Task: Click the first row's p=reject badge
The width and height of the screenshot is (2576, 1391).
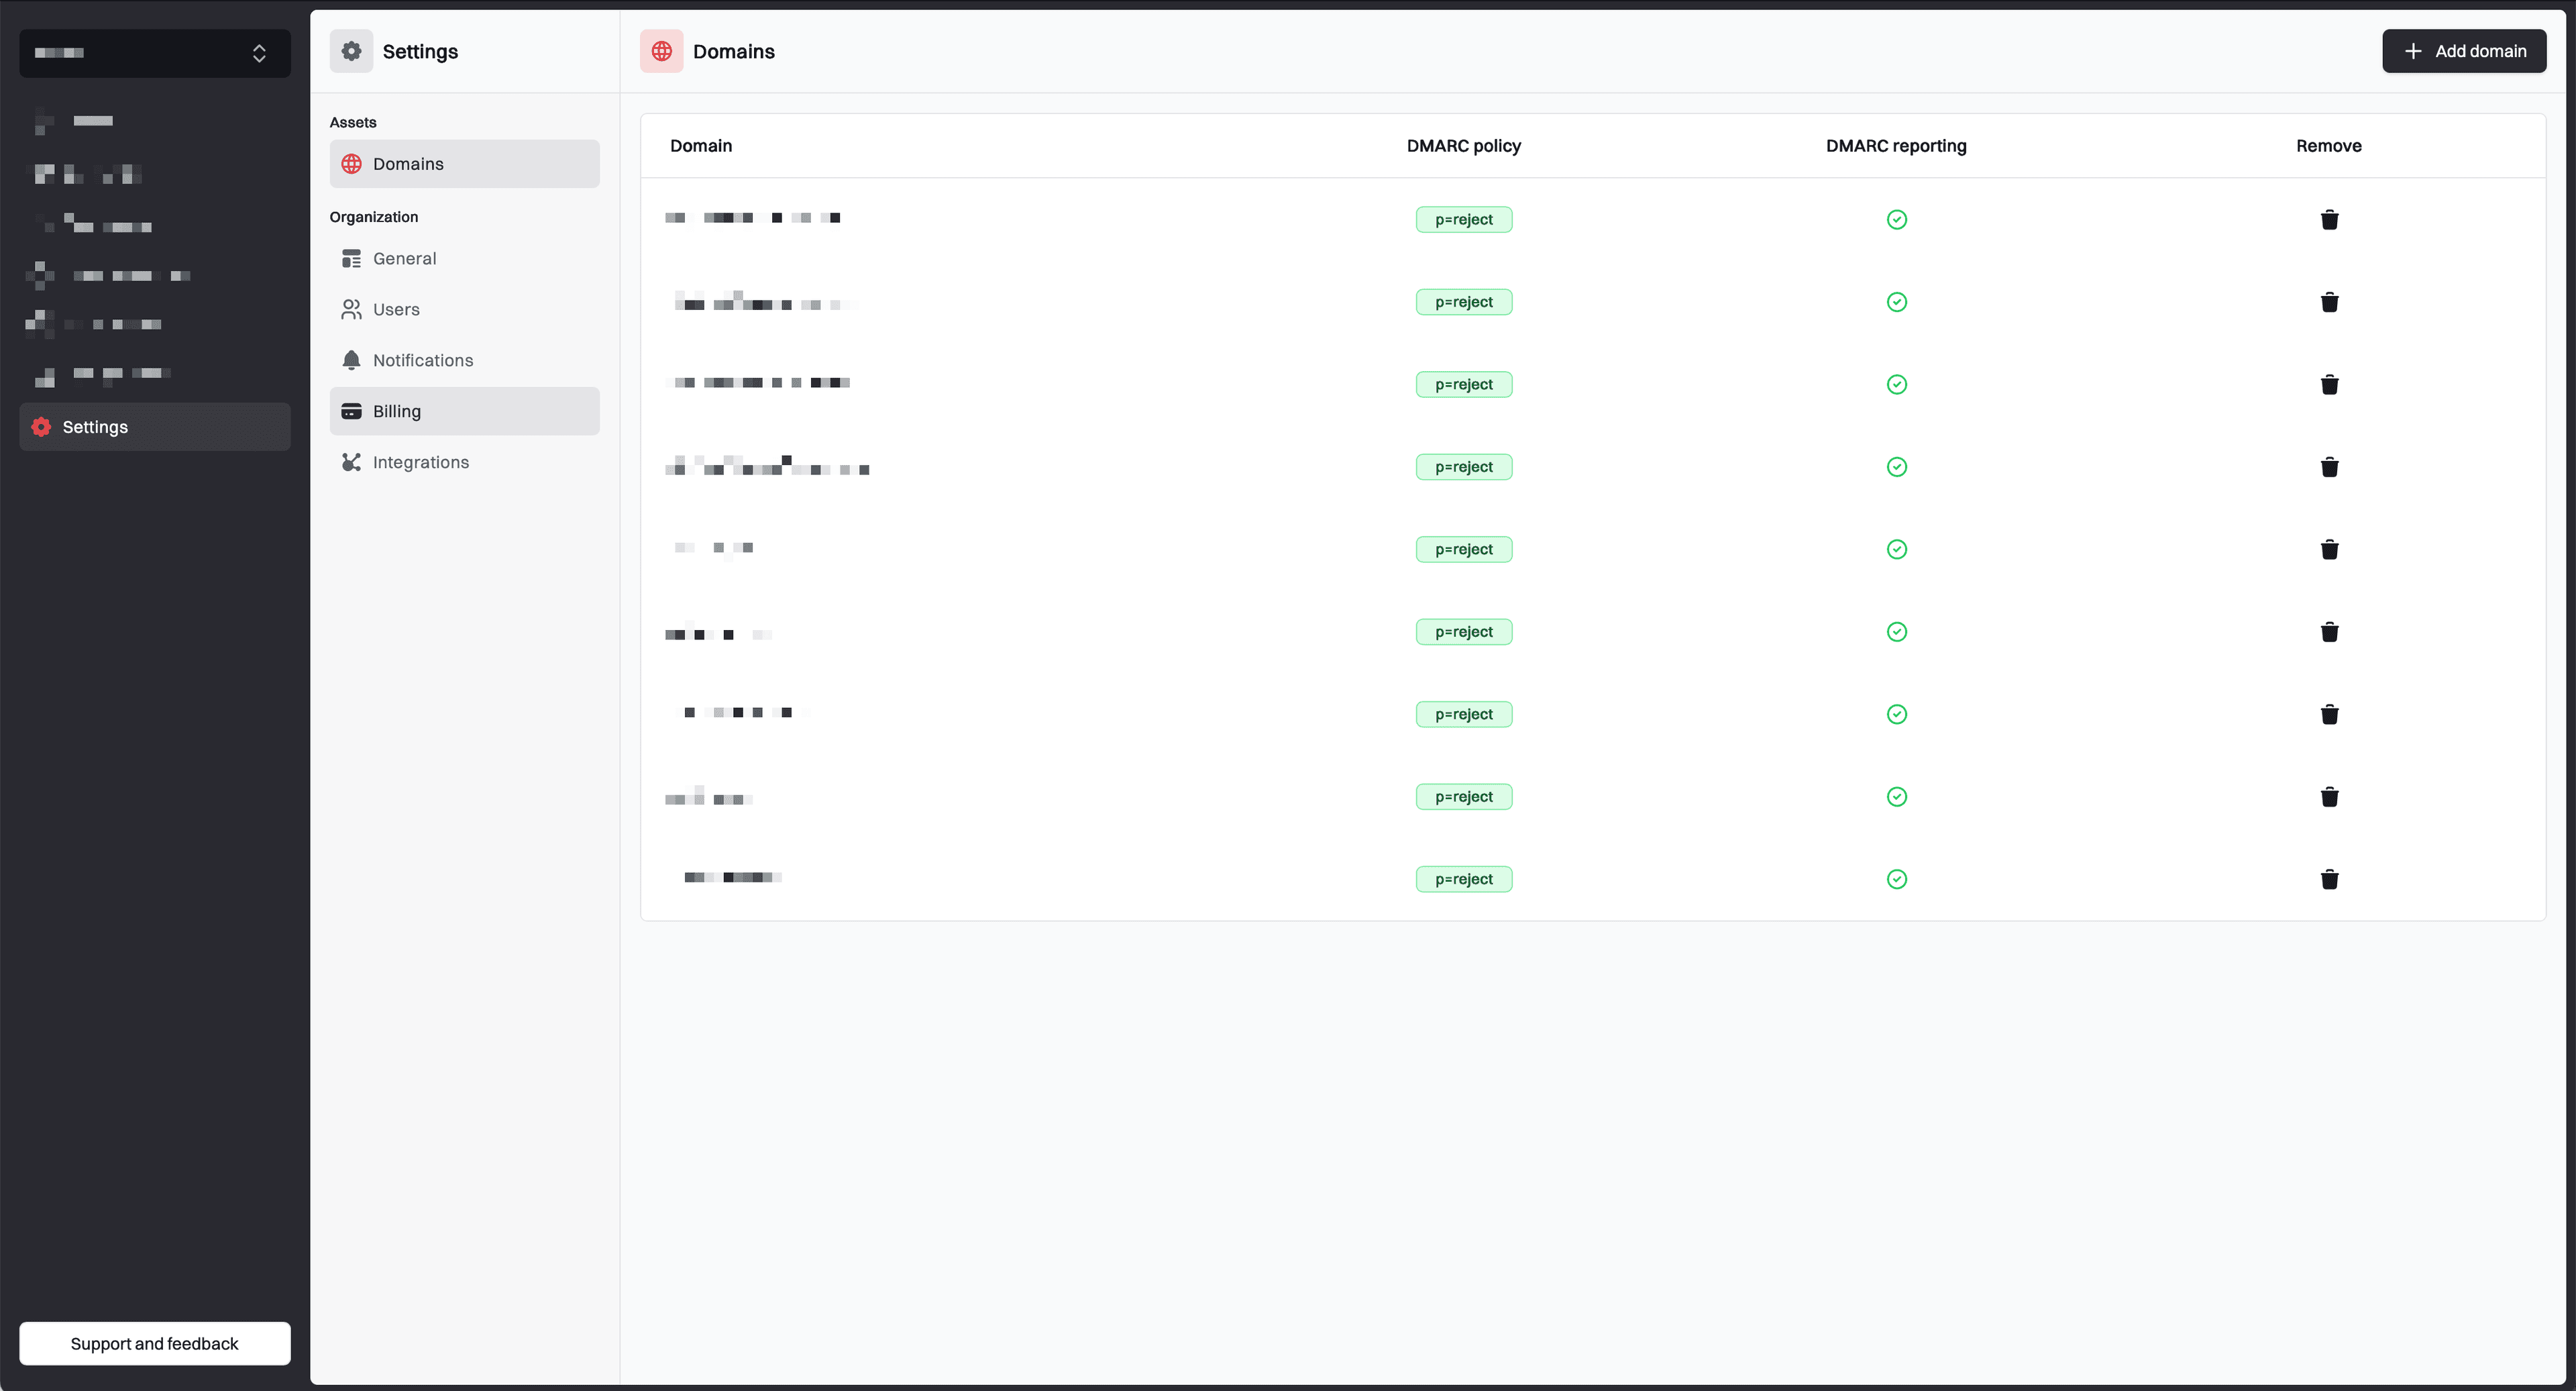Action: [1463, 219]
